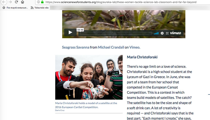Open Vimeo player settings gear

tap(162, 33)
